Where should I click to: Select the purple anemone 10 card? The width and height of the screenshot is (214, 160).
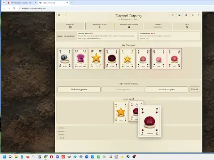point(81,59)
